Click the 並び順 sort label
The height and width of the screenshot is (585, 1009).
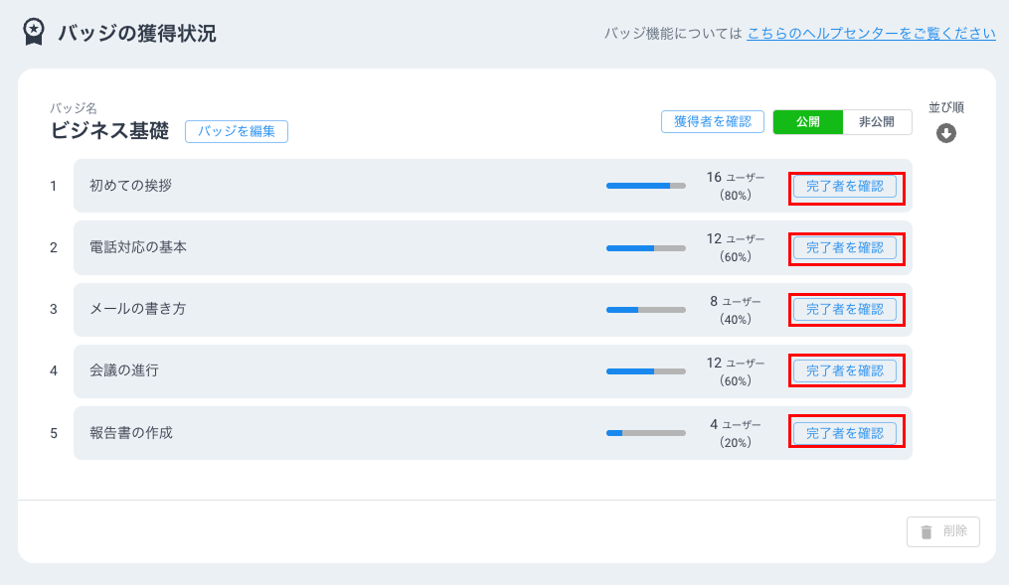(x=946, y=107)
